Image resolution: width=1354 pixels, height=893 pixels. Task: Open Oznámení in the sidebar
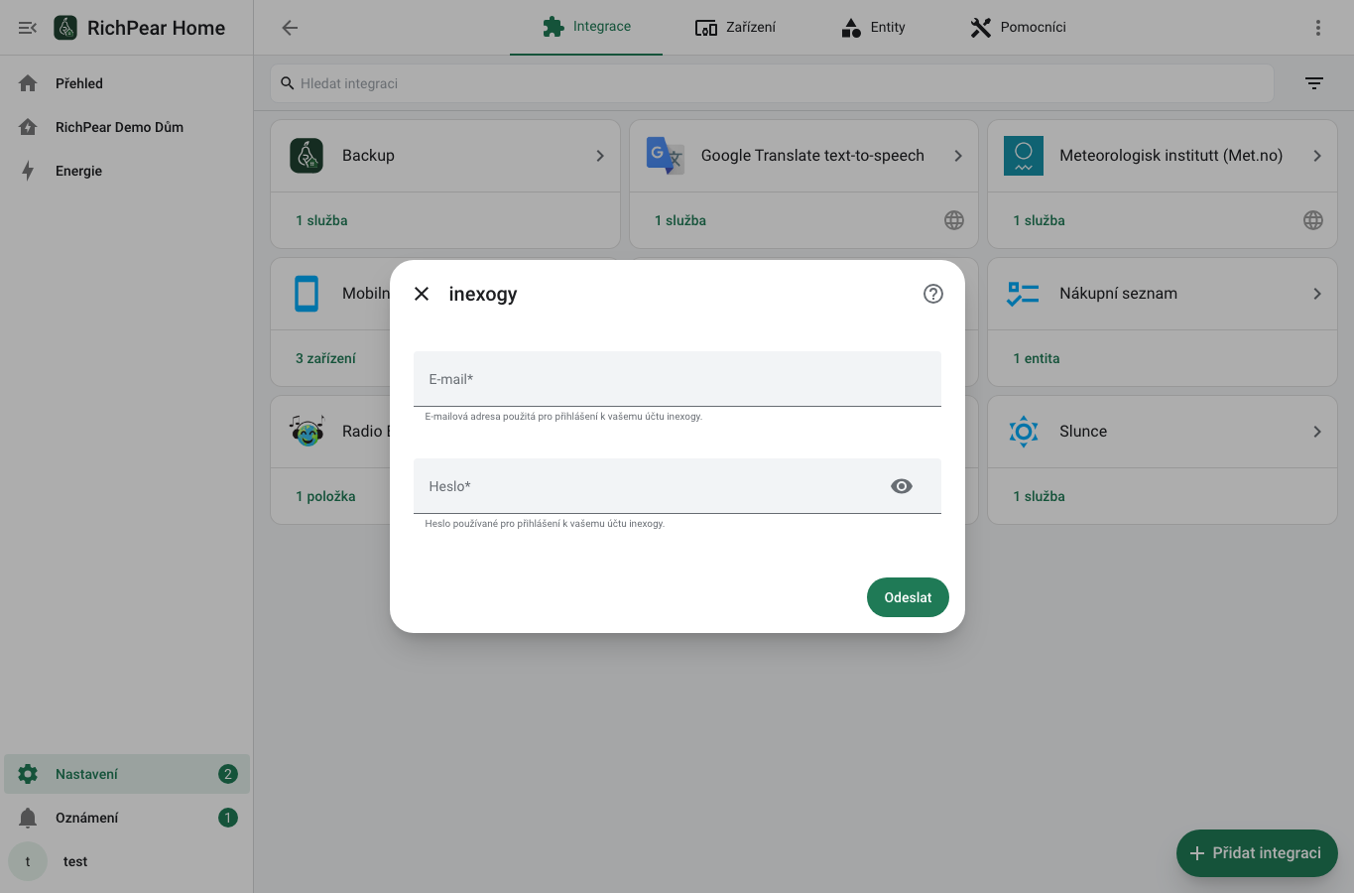click(x=127, y=818)
